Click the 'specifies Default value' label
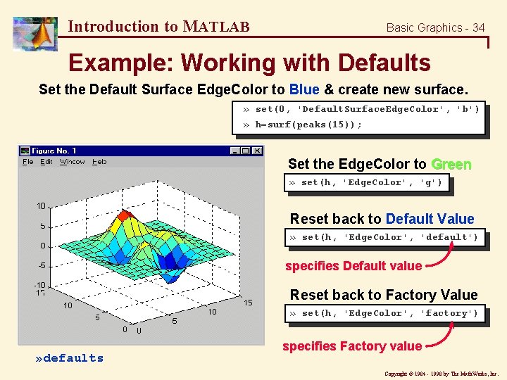The width and height of the screenshot is (507, 380). tap(353, 266)
